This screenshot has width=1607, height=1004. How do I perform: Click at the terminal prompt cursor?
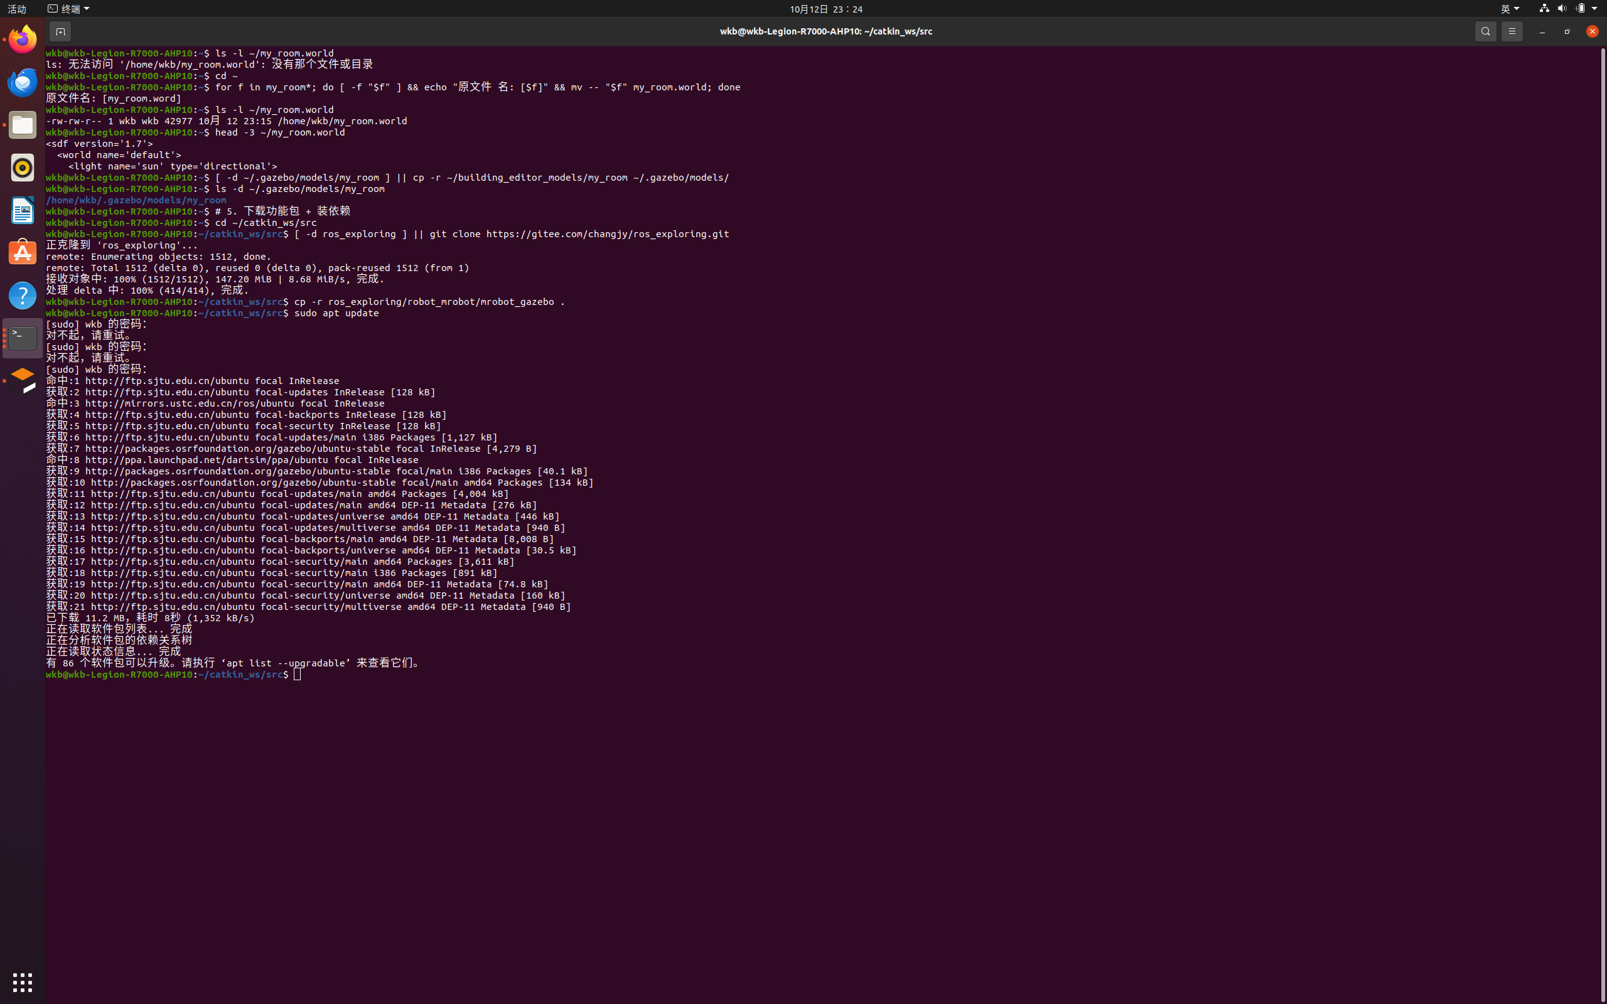click(297, 675)
